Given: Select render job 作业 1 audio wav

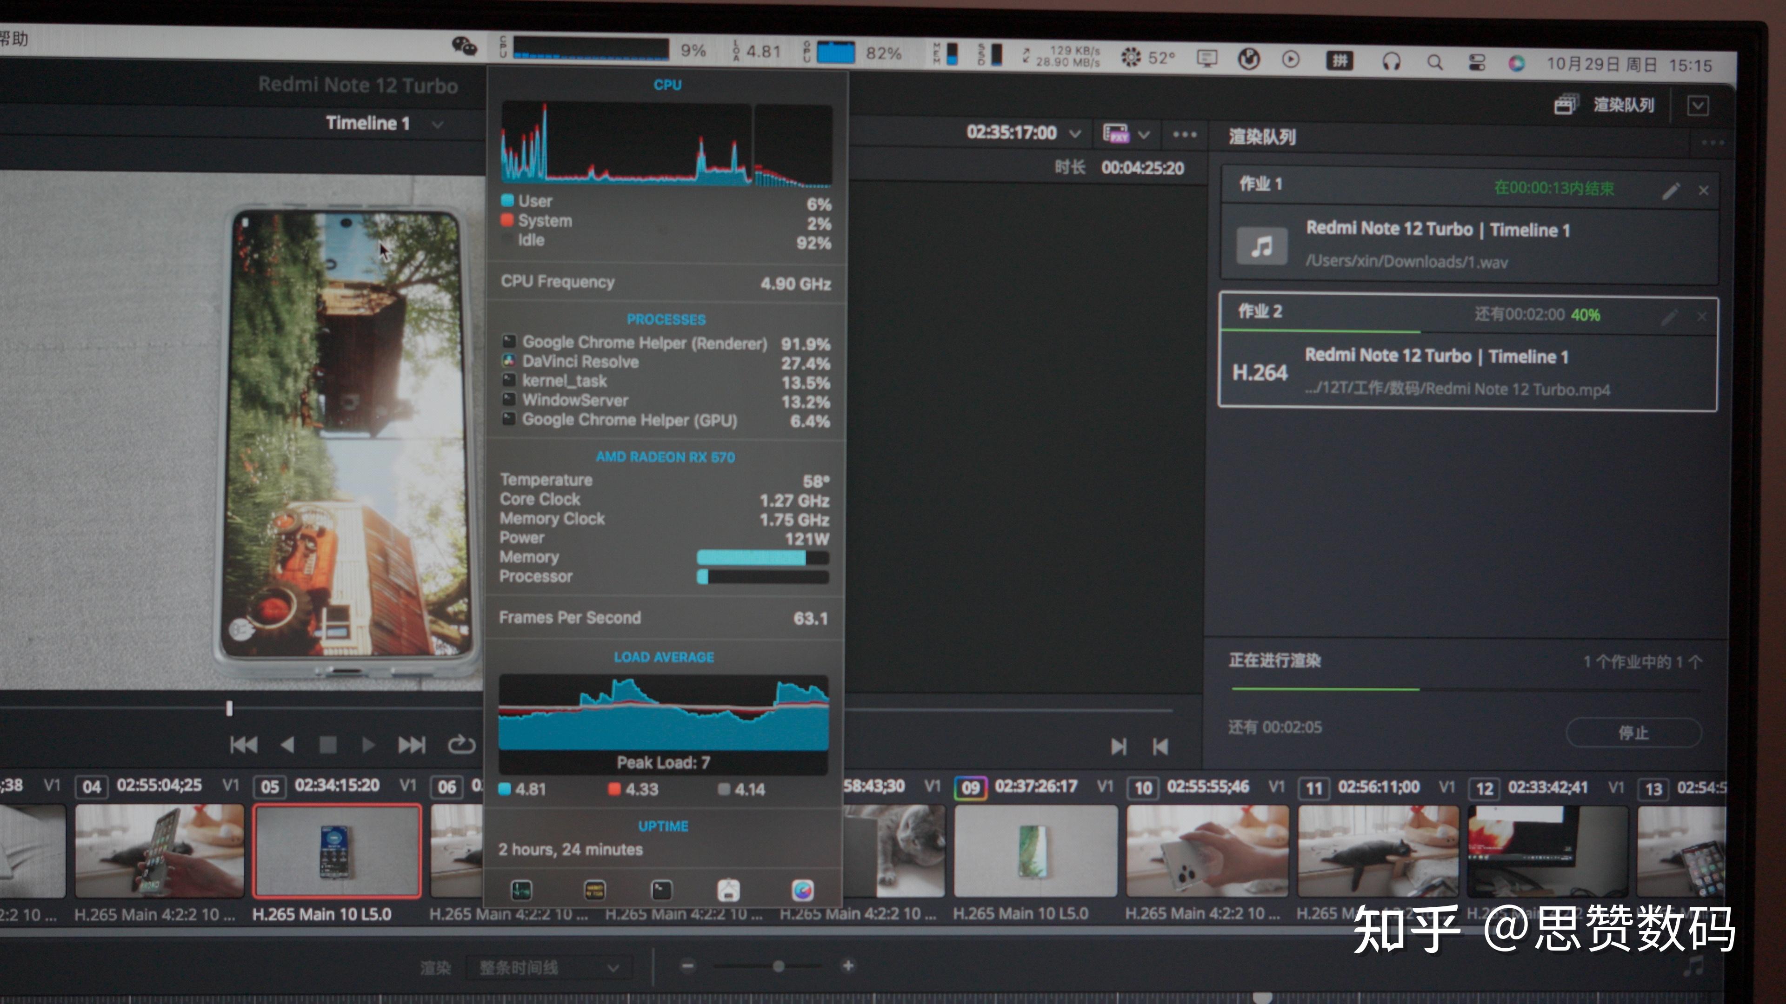Looking at the screenshot, I should click(1469, 225).
